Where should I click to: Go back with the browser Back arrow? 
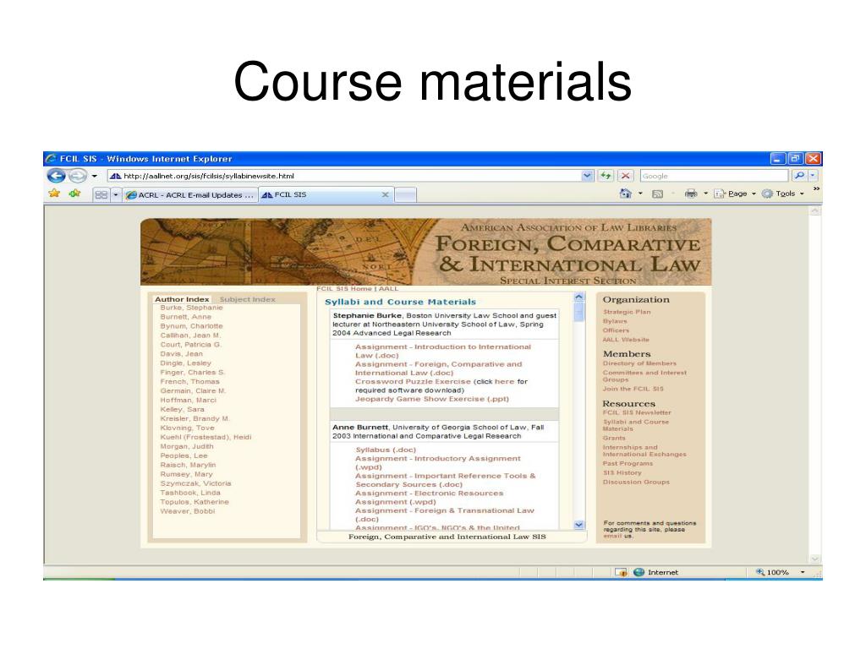(x=57, y=176)
